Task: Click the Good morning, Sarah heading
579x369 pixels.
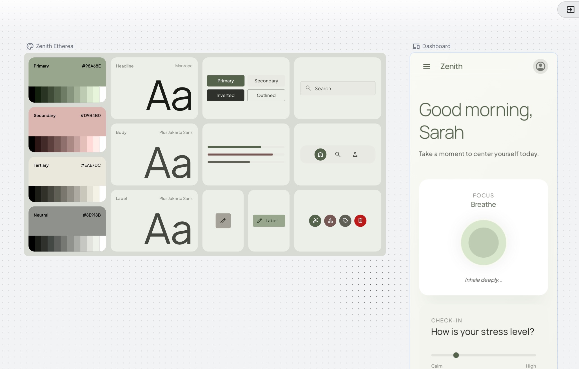Action: tap(476, 121)
